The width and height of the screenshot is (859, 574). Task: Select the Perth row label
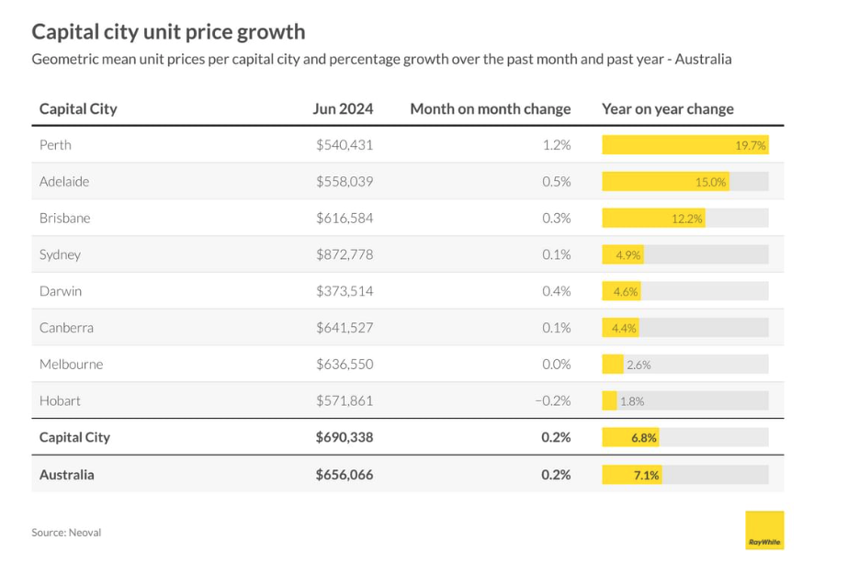click(55, 145)
